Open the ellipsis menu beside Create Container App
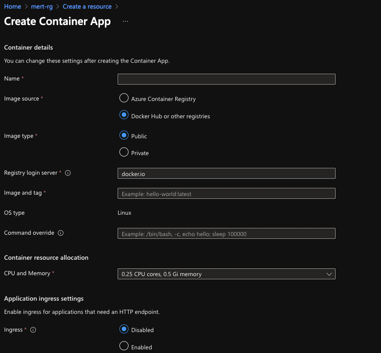This screenshot has height=353, width=381. pyautogui.click(x=125, y=21)
